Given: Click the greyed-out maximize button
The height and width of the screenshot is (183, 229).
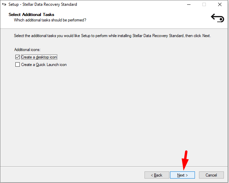Looking at the screenshot, I should click(204, 4).
